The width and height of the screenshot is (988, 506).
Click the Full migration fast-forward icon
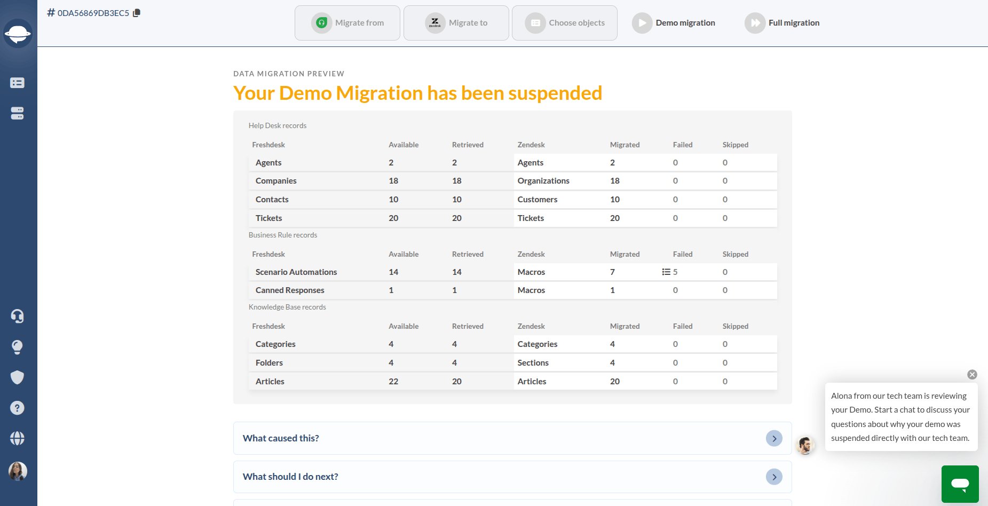tap(755, 23)
